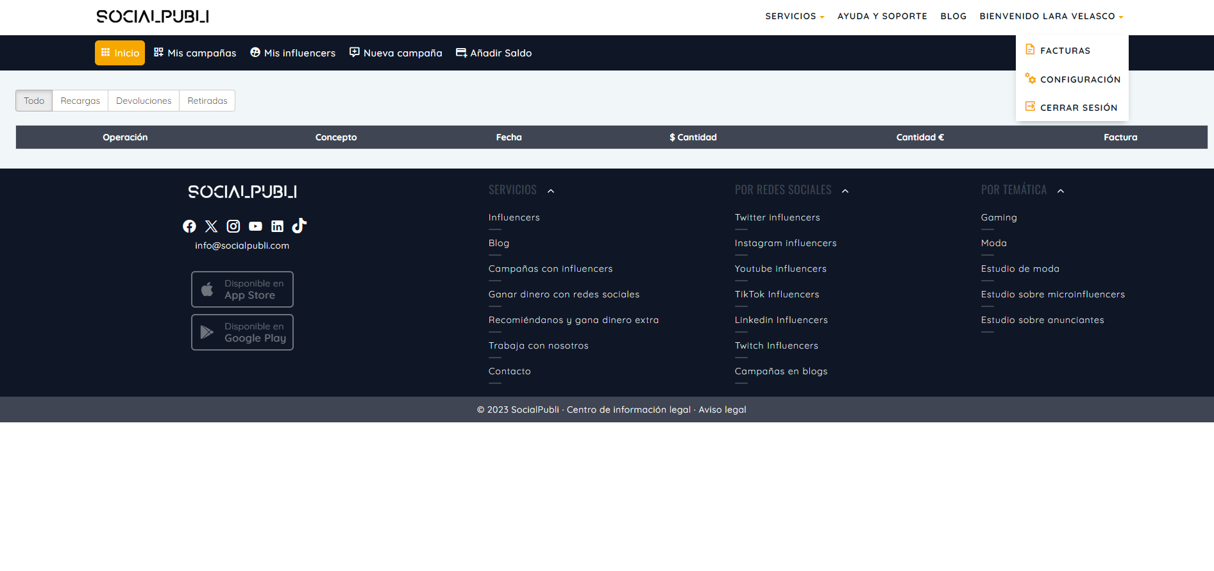
Task: Open Mis campañas page
Action: (195, 53)
